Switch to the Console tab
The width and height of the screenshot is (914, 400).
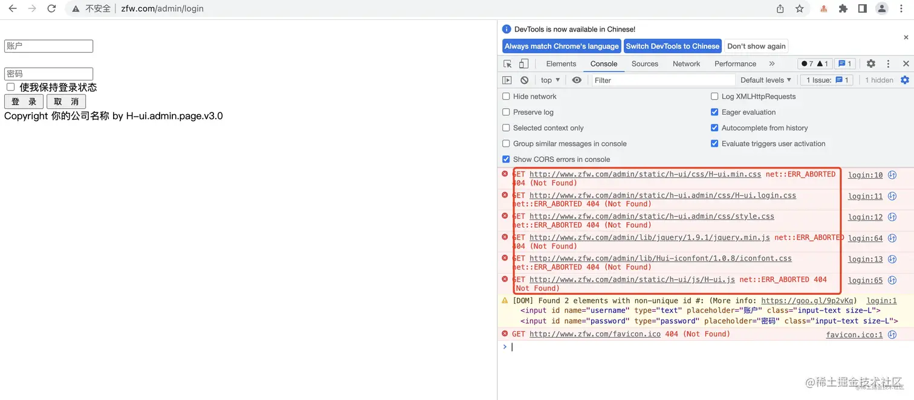tap(604, 63)
